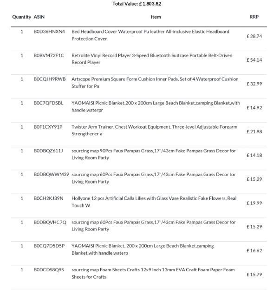Click the sourcing map Foam Sheets Crafts item
273x302 pixels.
(153, 273)
